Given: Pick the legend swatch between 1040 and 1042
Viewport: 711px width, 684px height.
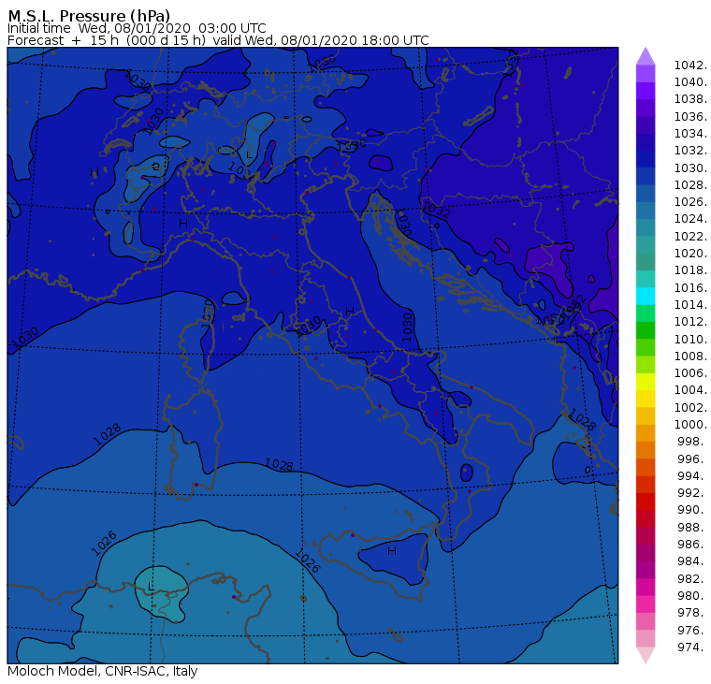Looking at the screenshot, I should 646,74.
